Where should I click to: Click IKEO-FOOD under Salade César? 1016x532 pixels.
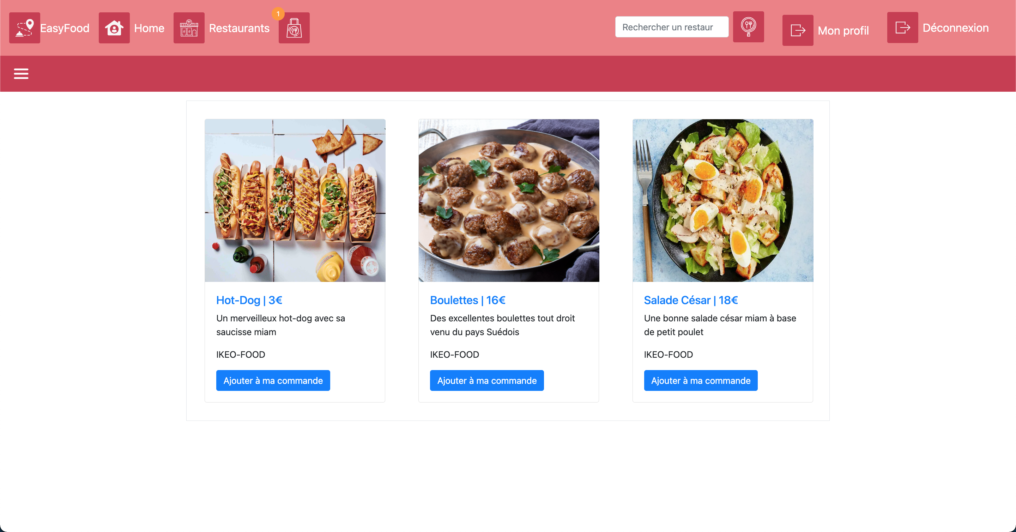tap(668, 355)
